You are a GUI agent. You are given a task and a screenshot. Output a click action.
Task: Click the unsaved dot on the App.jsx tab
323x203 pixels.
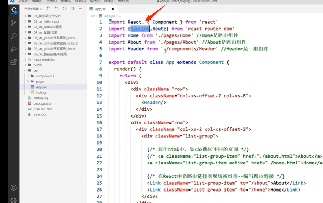pos(113,9)
